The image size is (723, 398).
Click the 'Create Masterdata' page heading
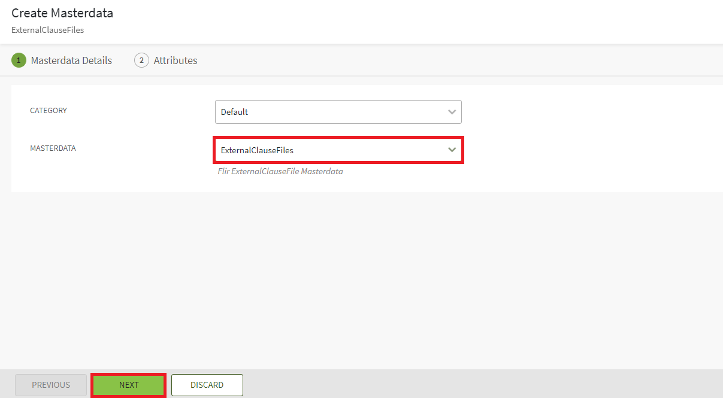coord(62,13)
